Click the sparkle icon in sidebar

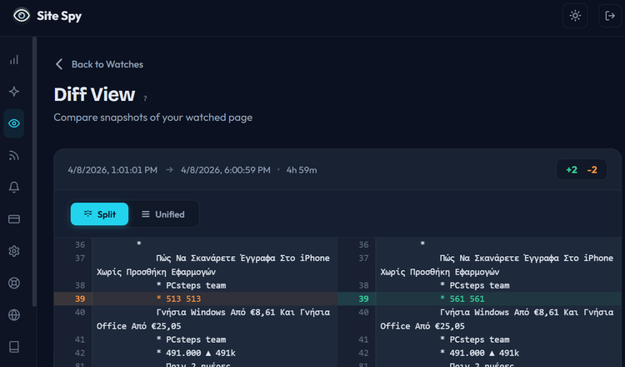pyautogui.click(x=13, y=92)
